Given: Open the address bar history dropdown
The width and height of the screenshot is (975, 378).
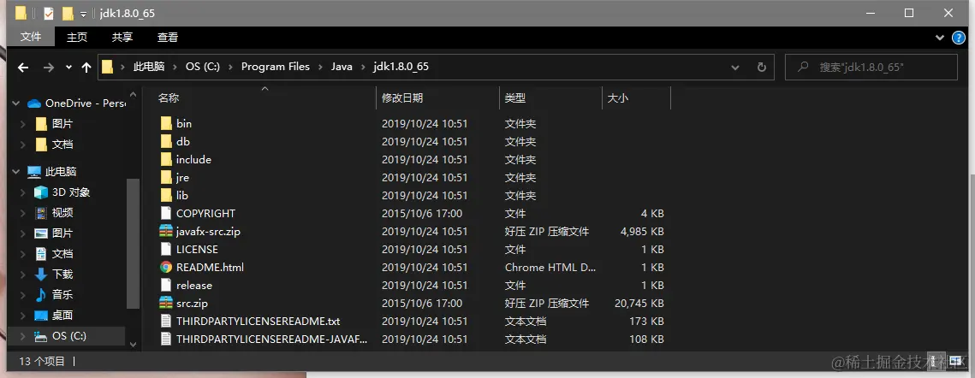Looking at the screenshot, I should click(x=735, y=68).
